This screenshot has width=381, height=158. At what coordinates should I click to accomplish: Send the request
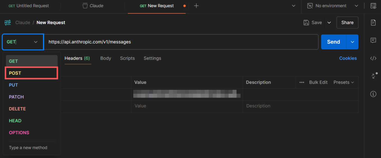[334, 42]
